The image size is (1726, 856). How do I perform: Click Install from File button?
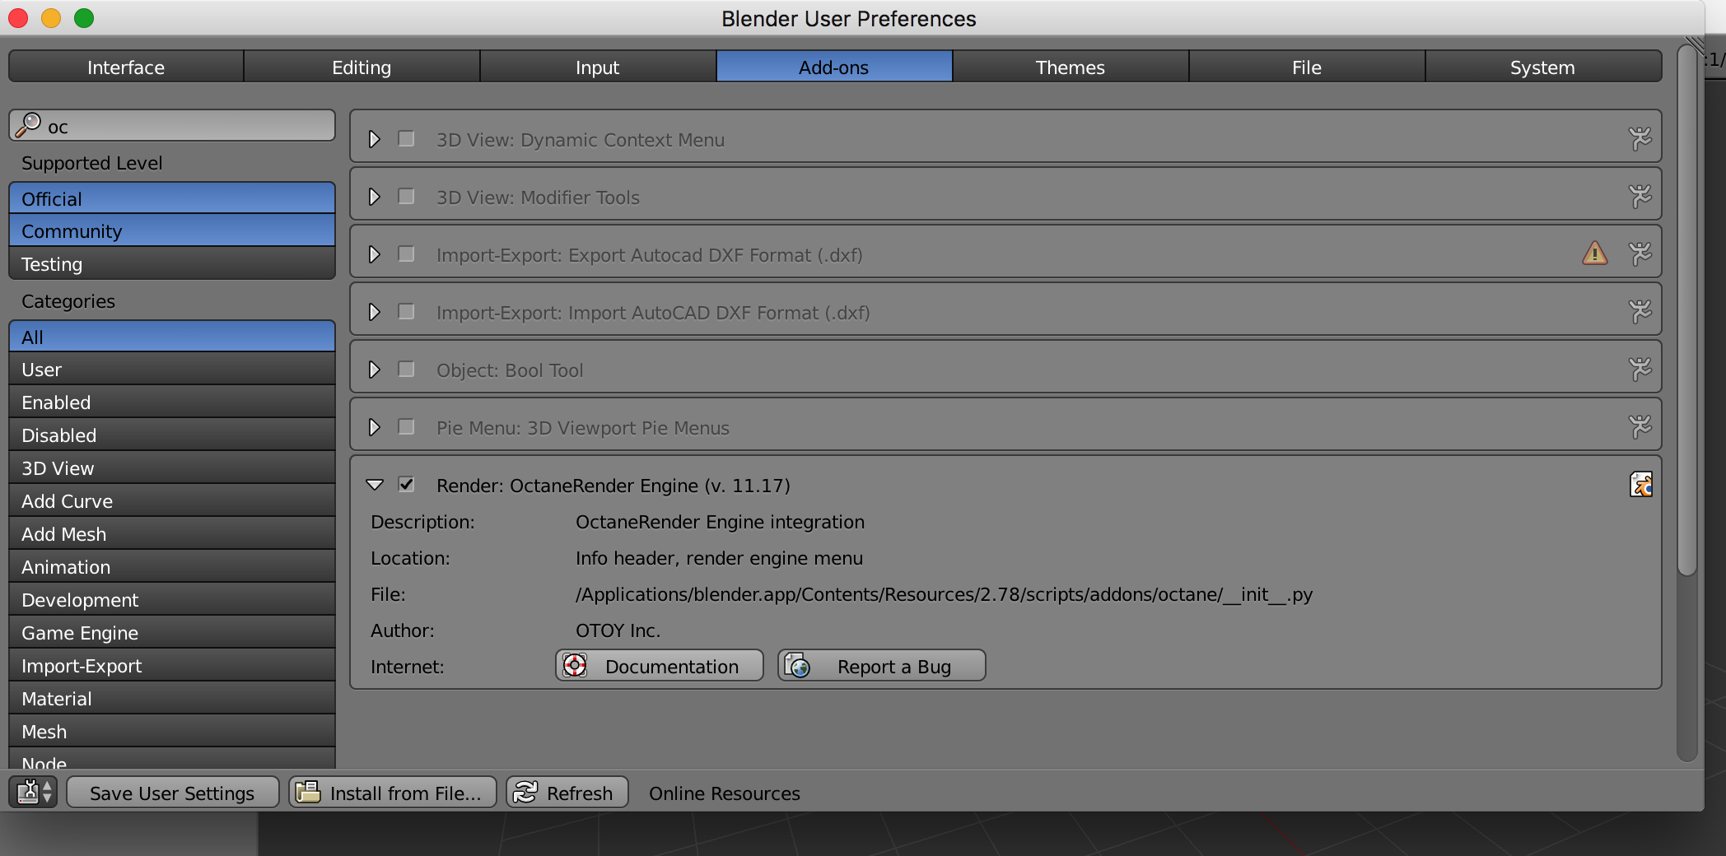(393, 793)
